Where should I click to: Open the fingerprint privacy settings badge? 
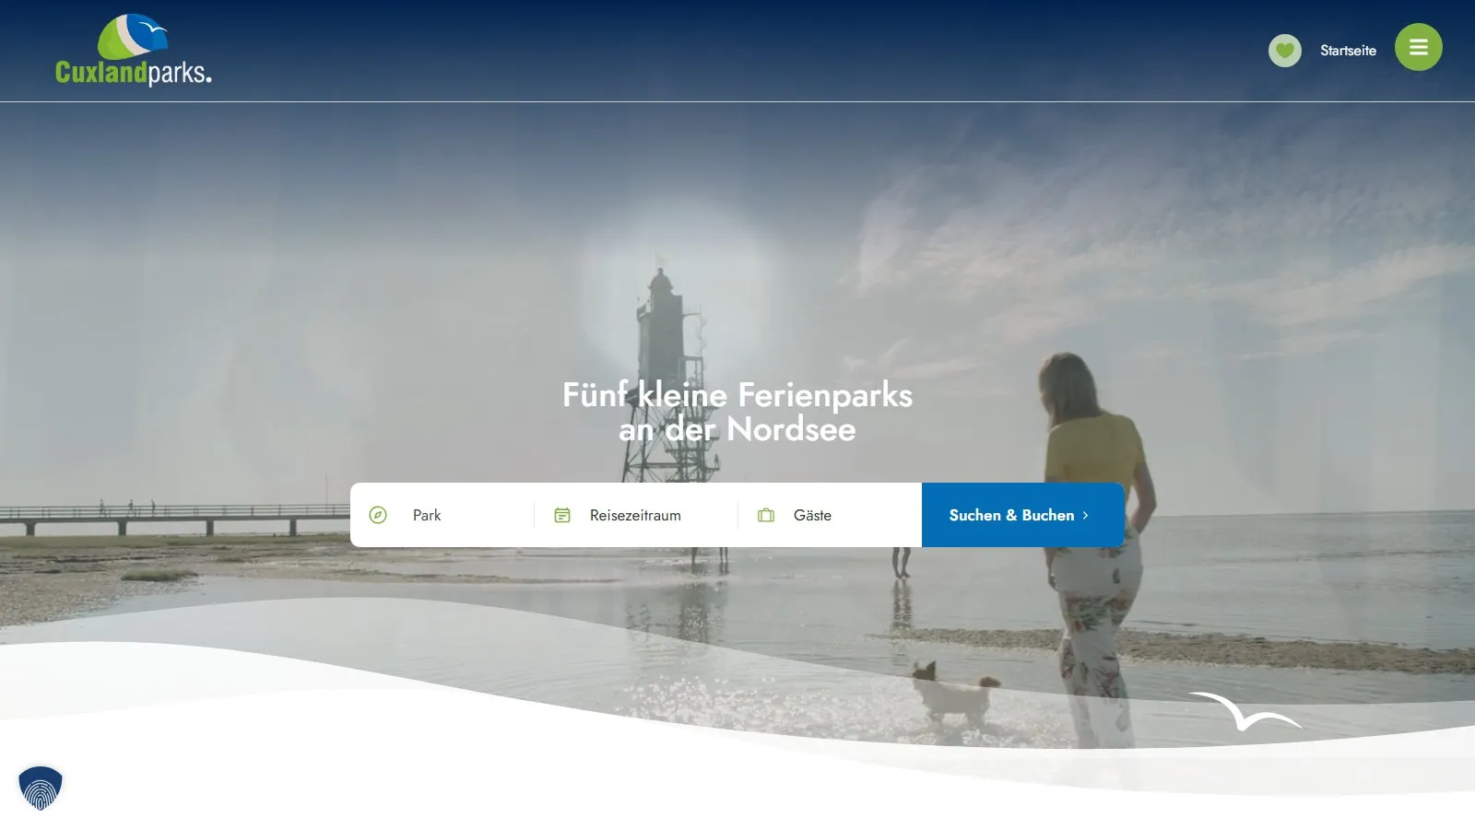41,788
